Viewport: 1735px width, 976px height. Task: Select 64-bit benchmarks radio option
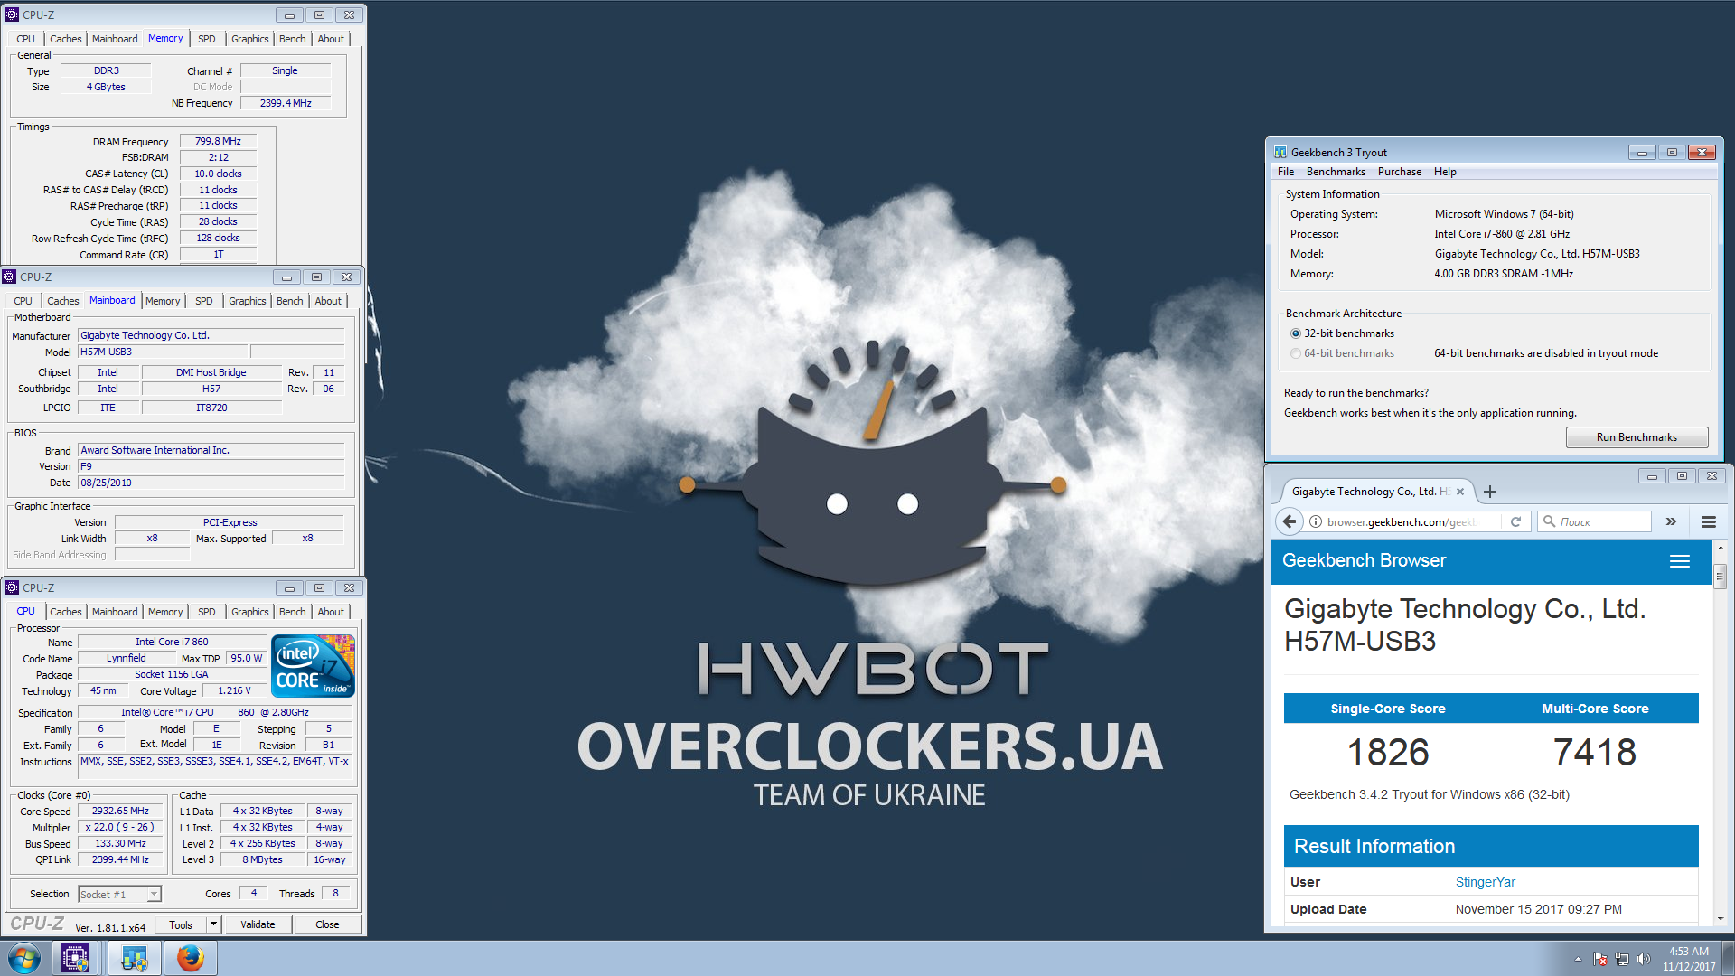(1296, 353)
